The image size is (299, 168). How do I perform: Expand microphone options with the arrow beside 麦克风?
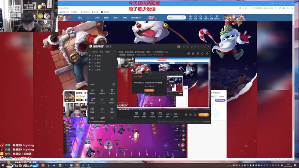[x=170, y=114]
